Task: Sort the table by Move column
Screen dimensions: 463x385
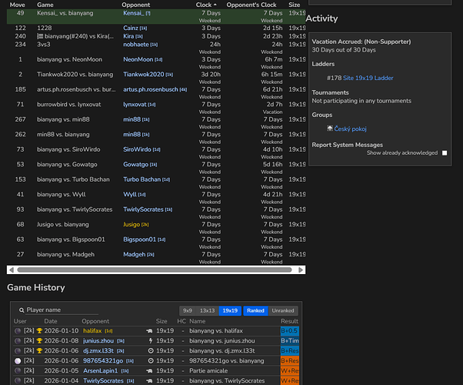Action: 17,4
